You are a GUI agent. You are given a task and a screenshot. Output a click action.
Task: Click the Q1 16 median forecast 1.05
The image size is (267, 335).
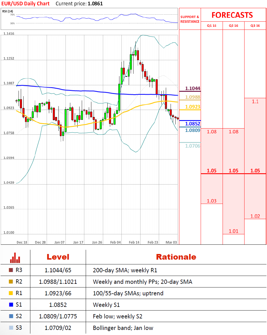(212, 171)
